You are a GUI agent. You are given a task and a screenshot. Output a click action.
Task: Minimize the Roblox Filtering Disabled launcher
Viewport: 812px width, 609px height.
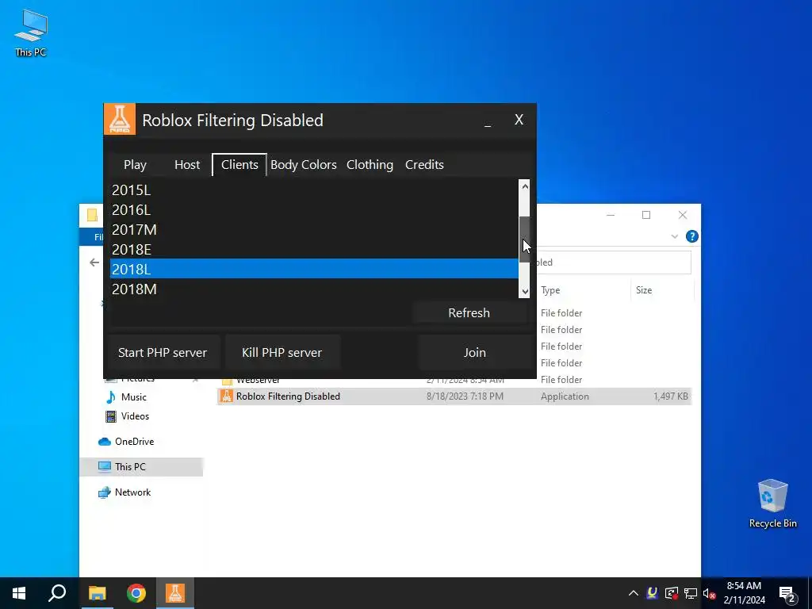[x=488, y=121]
